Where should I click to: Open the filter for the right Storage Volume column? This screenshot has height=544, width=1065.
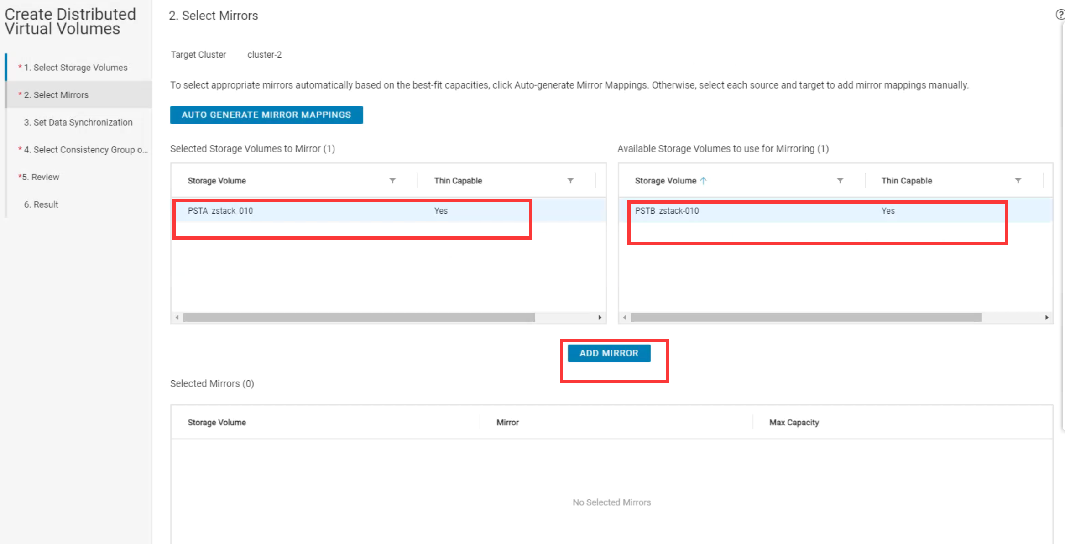point(840,181)
